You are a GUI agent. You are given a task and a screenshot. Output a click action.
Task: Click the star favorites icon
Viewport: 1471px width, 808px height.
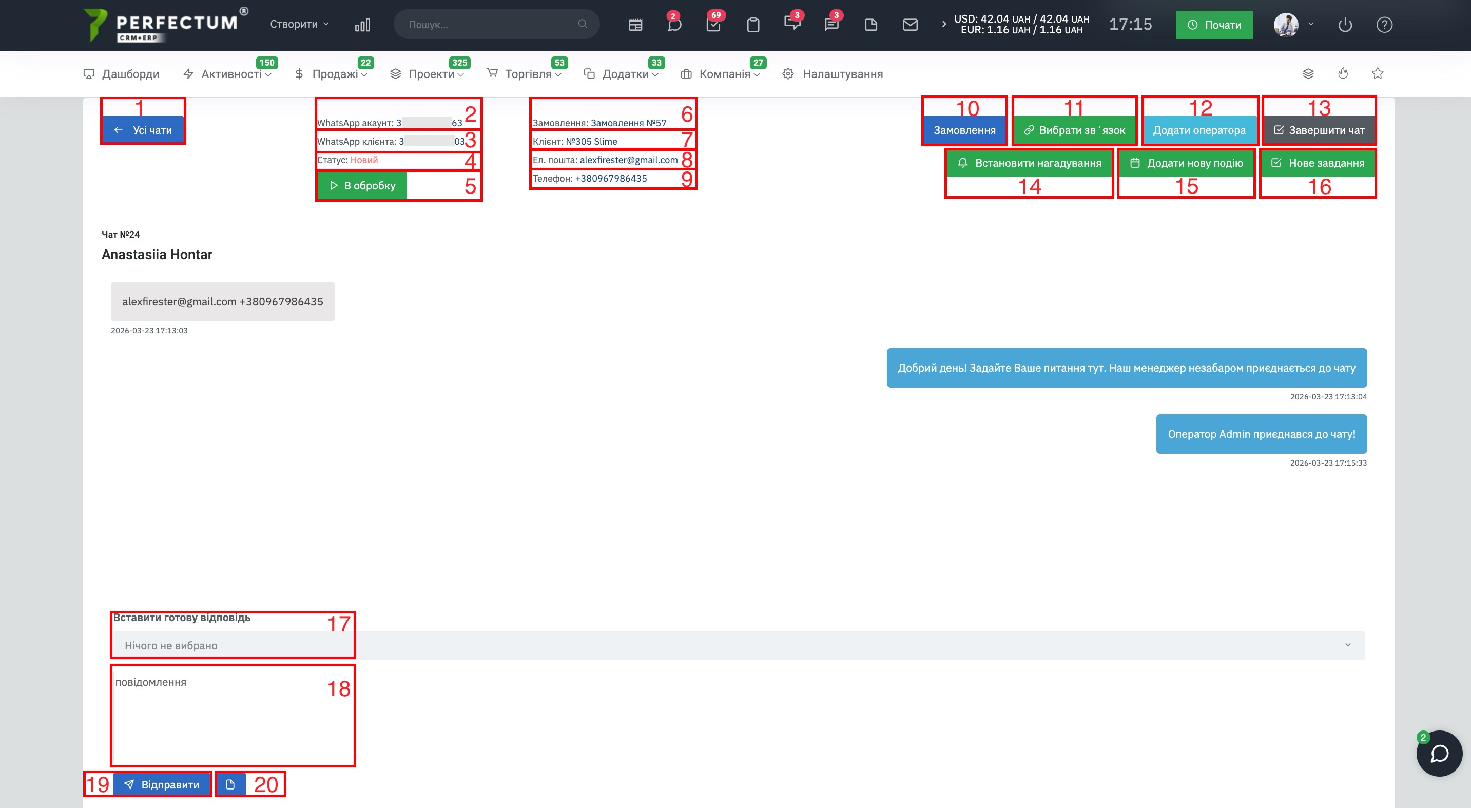pos(1378,73)
